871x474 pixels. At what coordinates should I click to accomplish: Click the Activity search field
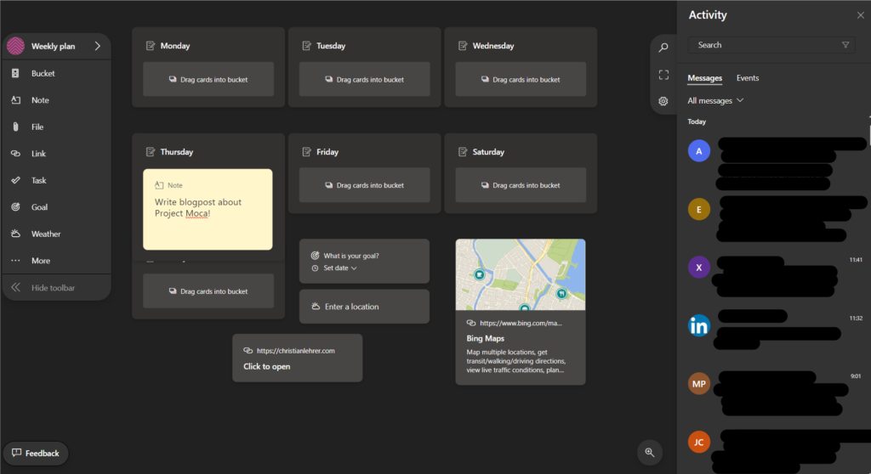point(771,45)
